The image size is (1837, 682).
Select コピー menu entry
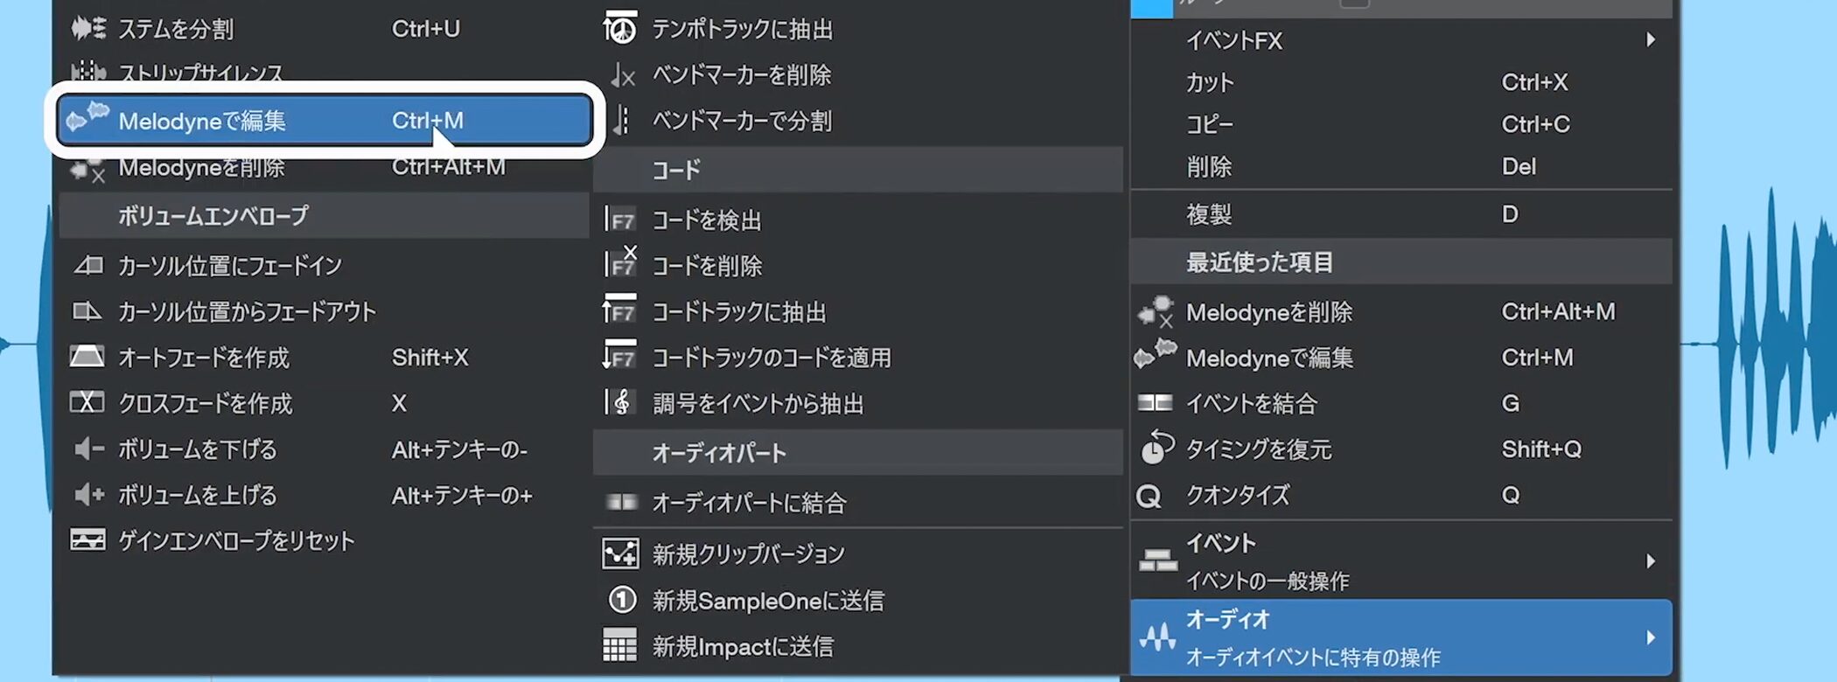[1210, 124]
